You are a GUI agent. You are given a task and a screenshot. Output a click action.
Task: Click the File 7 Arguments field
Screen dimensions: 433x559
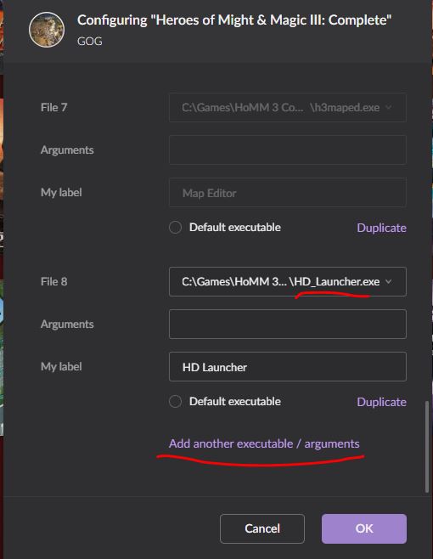pyautogui.click(x=288, y=150)
